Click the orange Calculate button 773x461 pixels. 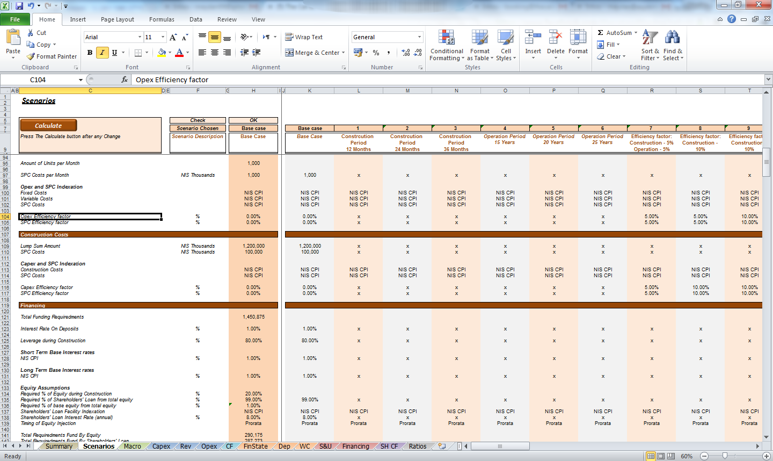[x=48, y=126]
